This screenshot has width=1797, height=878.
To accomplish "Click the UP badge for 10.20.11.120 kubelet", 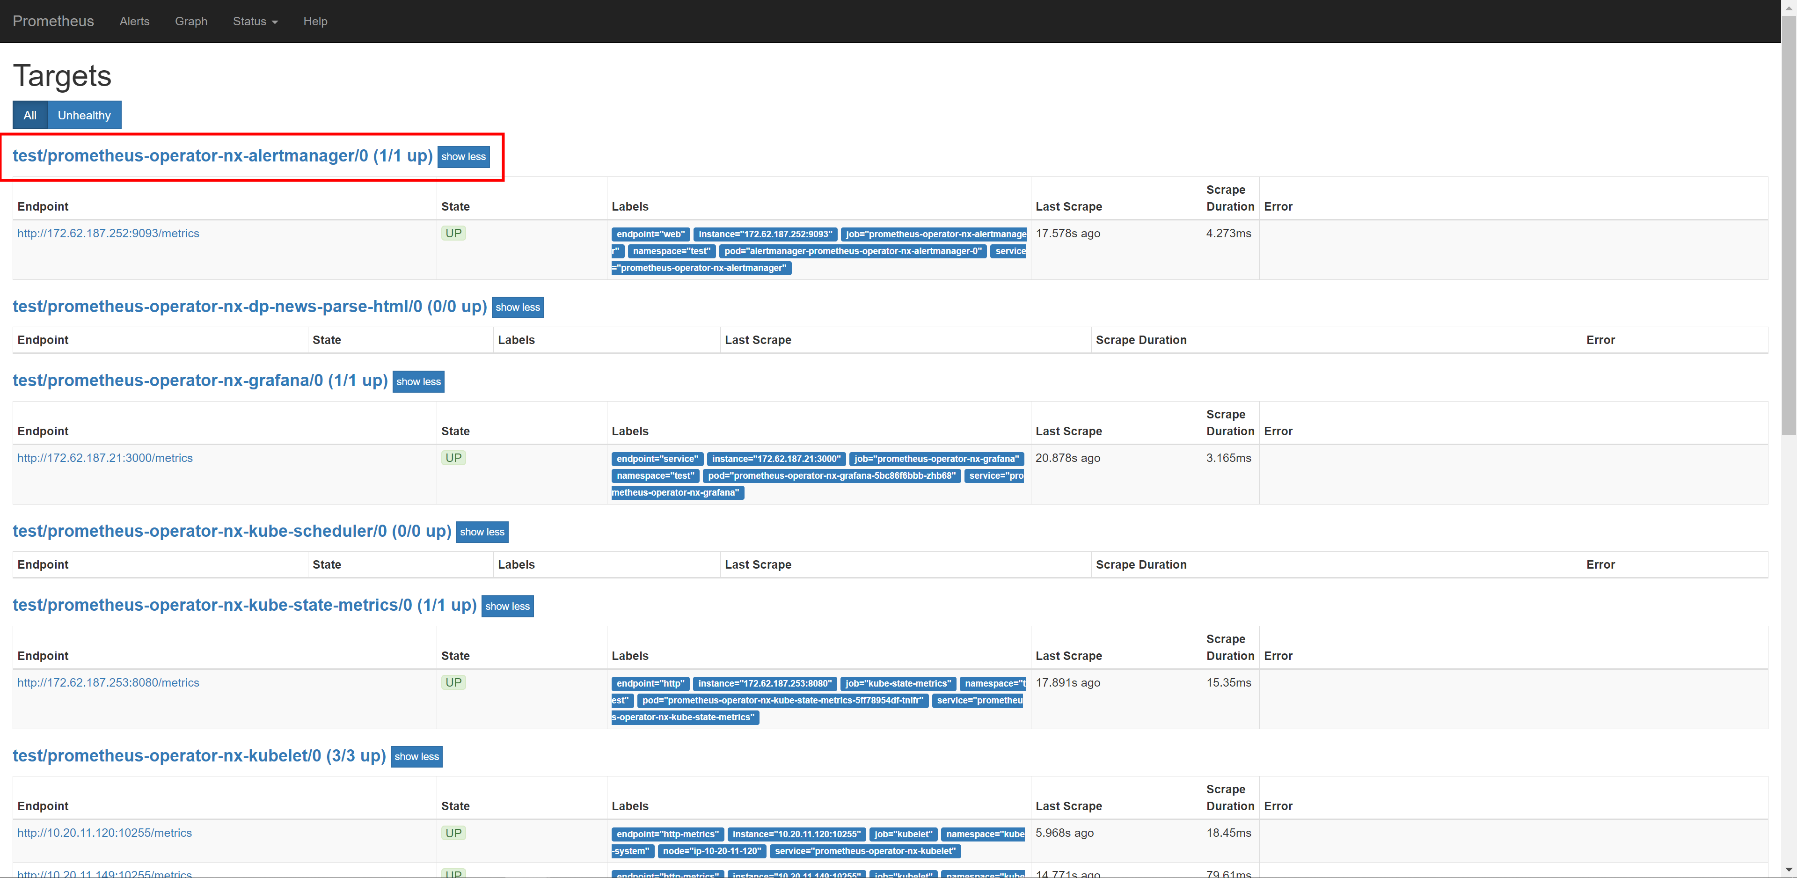I will (453, 833).
